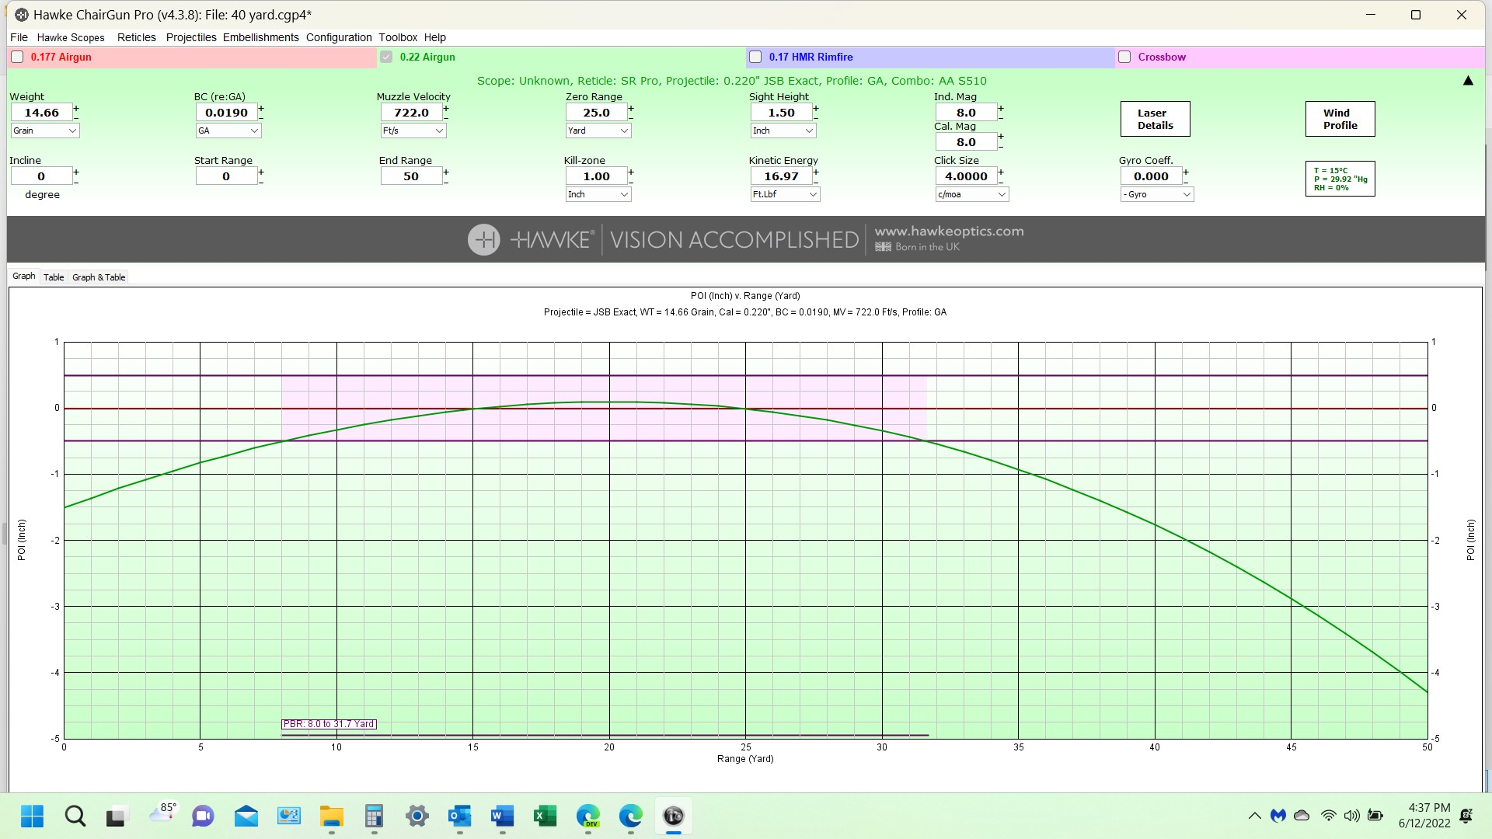
Task: Open OneDrive cloud tray icon
Action: [1302, 816]
